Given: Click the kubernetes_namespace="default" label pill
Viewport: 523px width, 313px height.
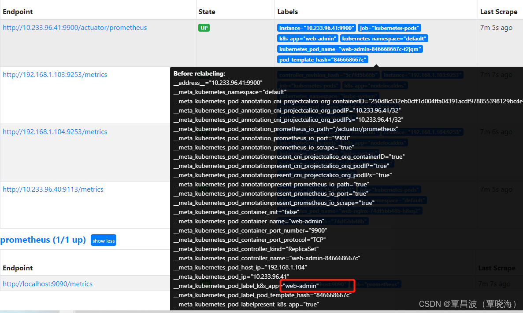Looking at the screenshot, I should [384, 38].
